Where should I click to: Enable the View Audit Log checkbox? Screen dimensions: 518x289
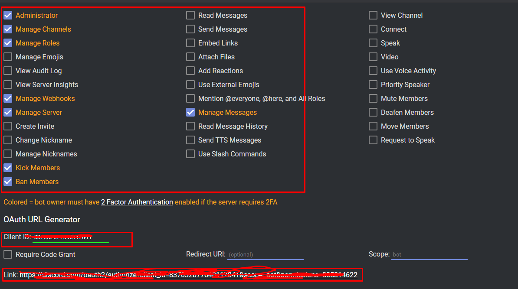point(8,71)
